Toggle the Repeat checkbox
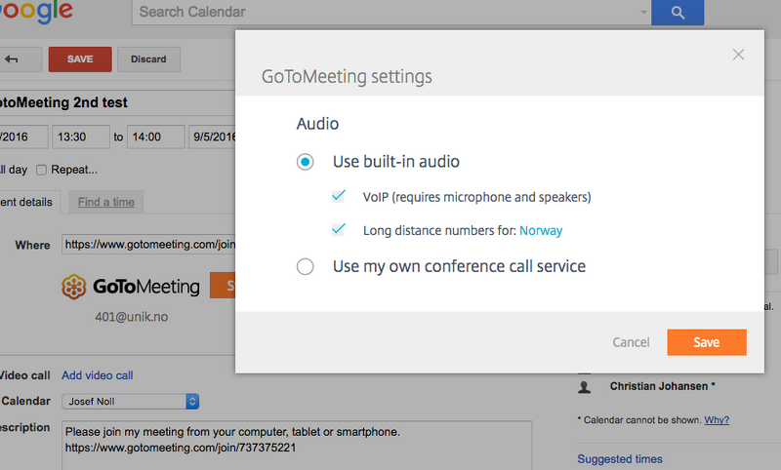This screenshot has width=781, height=470. coord(41,170)
